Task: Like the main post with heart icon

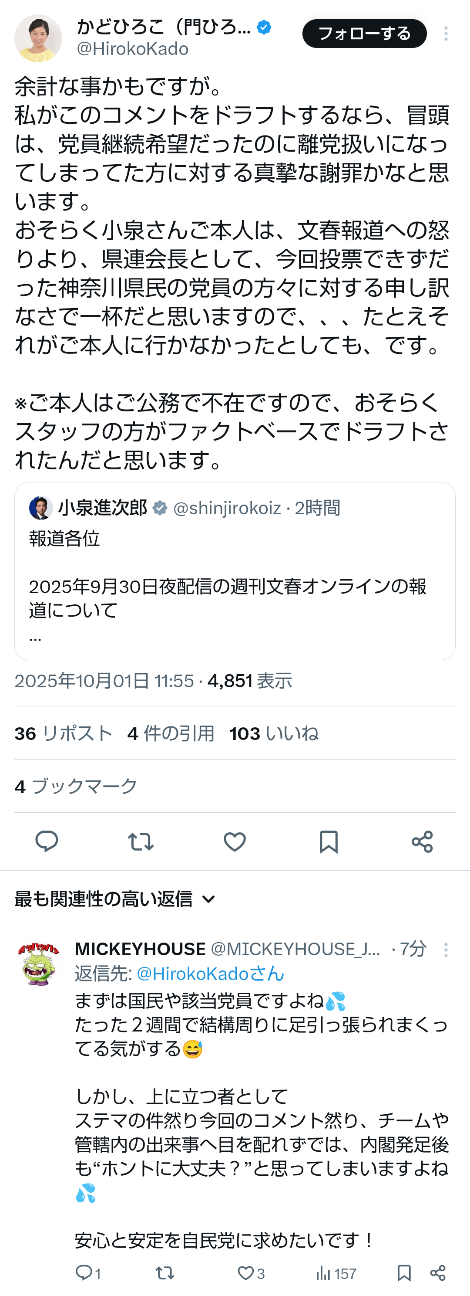Action: [234, 841]
